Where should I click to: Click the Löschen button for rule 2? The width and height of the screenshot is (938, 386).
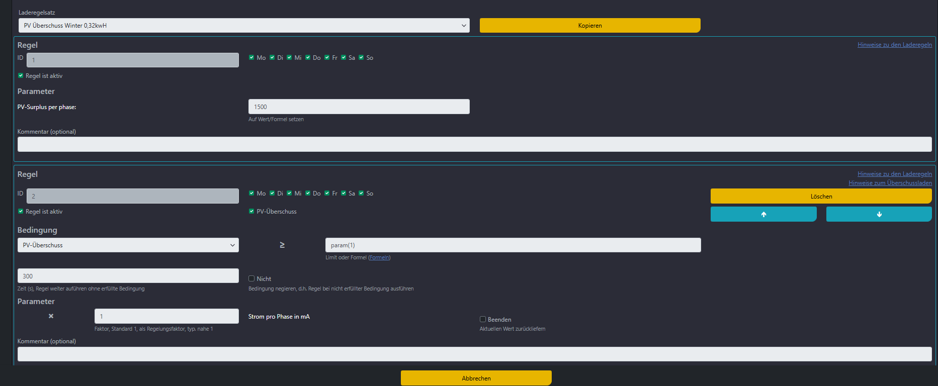tap(821, 197)
